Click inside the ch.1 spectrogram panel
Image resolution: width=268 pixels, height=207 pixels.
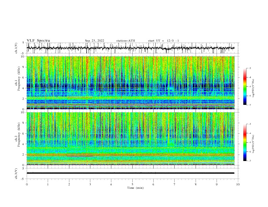pos(130,83)
